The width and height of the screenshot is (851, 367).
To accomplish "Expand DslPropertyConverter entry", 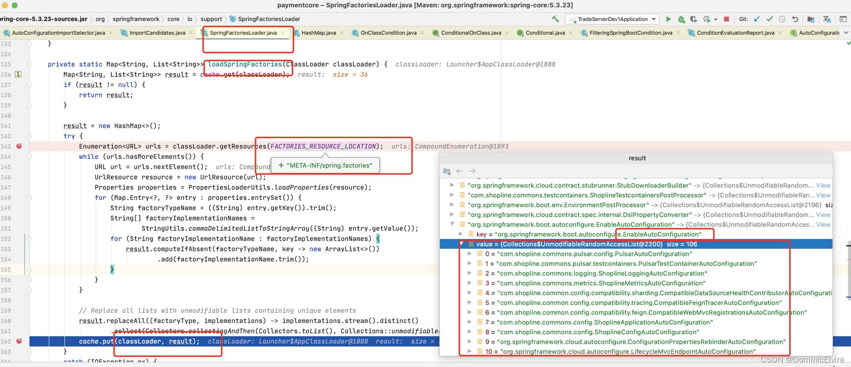I will click(x=452, y=215).
